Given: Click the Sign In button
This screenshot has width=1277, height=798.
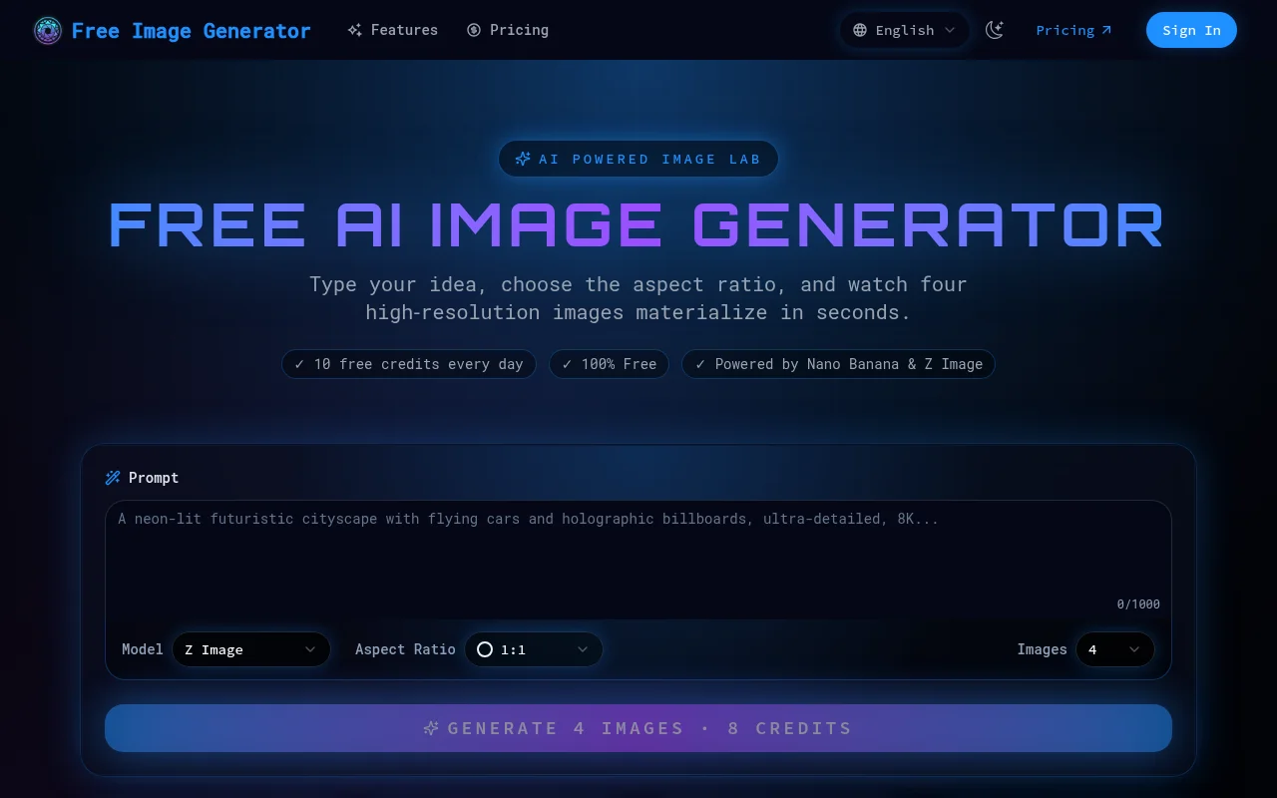Looking at the screenshot, I should [x=1191, y=30].
